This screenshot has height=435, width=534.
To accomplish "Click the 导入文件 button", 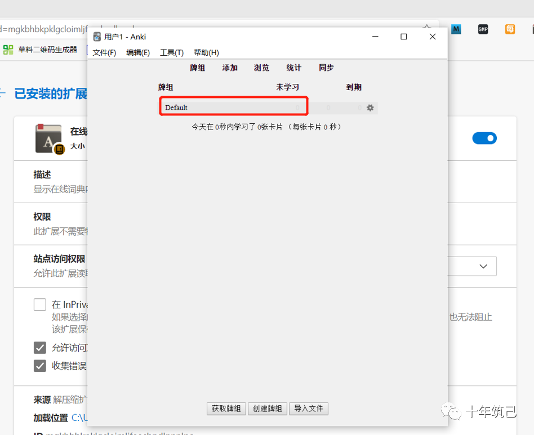I will coord(309,409).
